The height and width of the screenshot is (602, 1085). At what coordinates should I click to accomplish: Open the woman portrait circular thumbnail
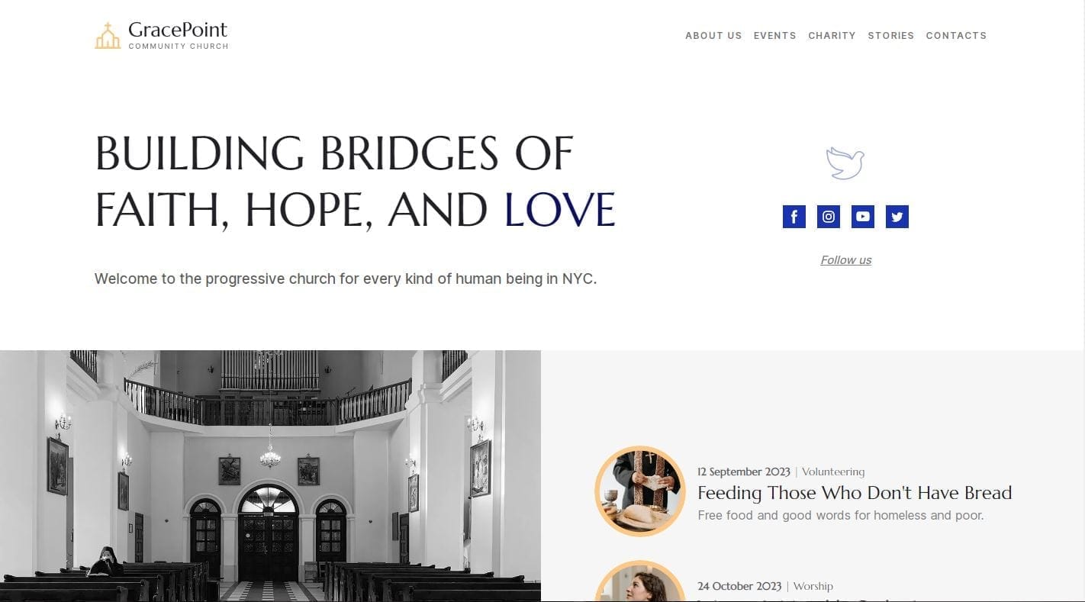coord(640,582)
